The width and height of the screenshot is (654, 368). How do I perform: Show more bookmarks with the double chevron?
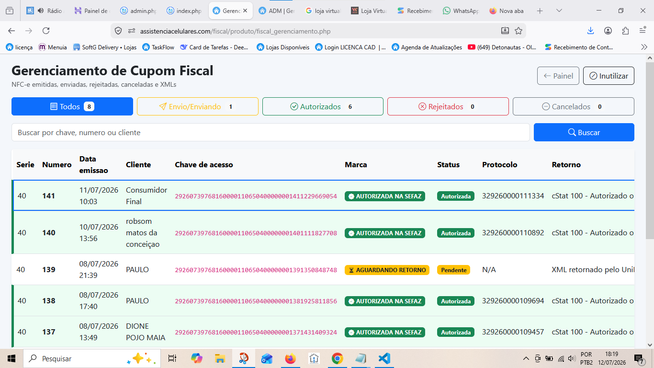point(644,47)
